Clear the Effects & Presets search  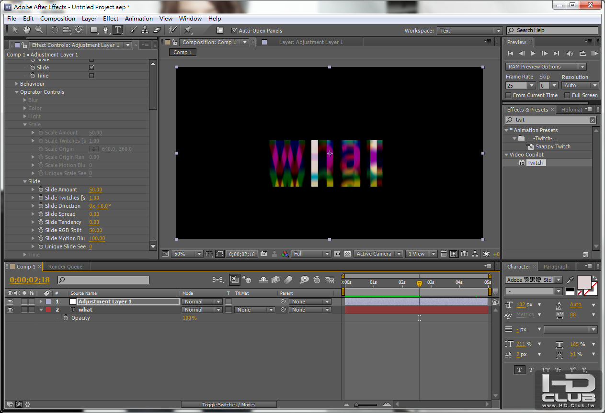tap(593, 120)
